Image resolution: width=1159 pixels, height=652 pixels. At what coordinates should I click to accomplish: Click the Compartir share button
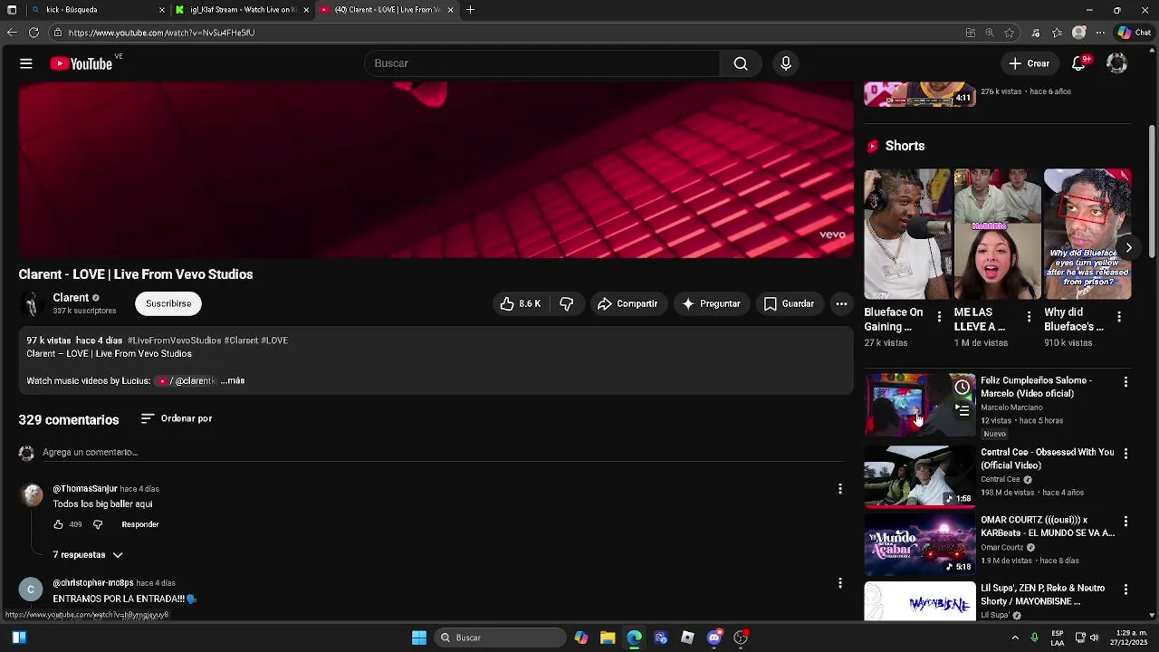pos(627,304)
